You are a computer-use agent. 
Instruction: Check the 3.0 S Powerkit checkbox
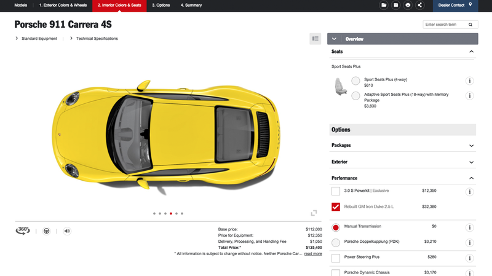pos(336,191)
